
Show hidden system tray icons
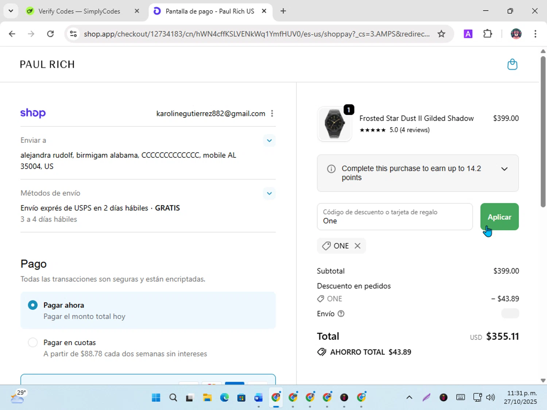click(x=409, y=398)
